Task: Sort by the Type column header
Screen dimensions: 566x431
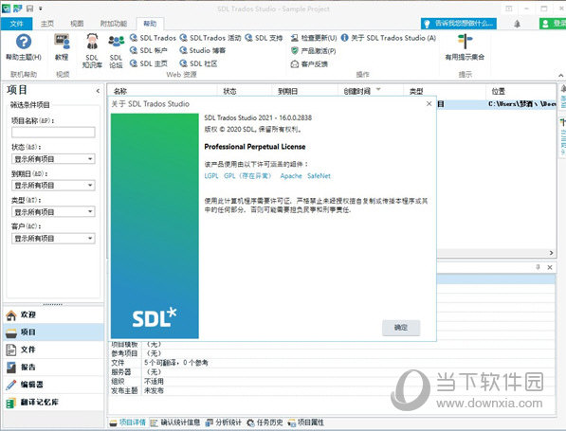Action: (445, 91)
